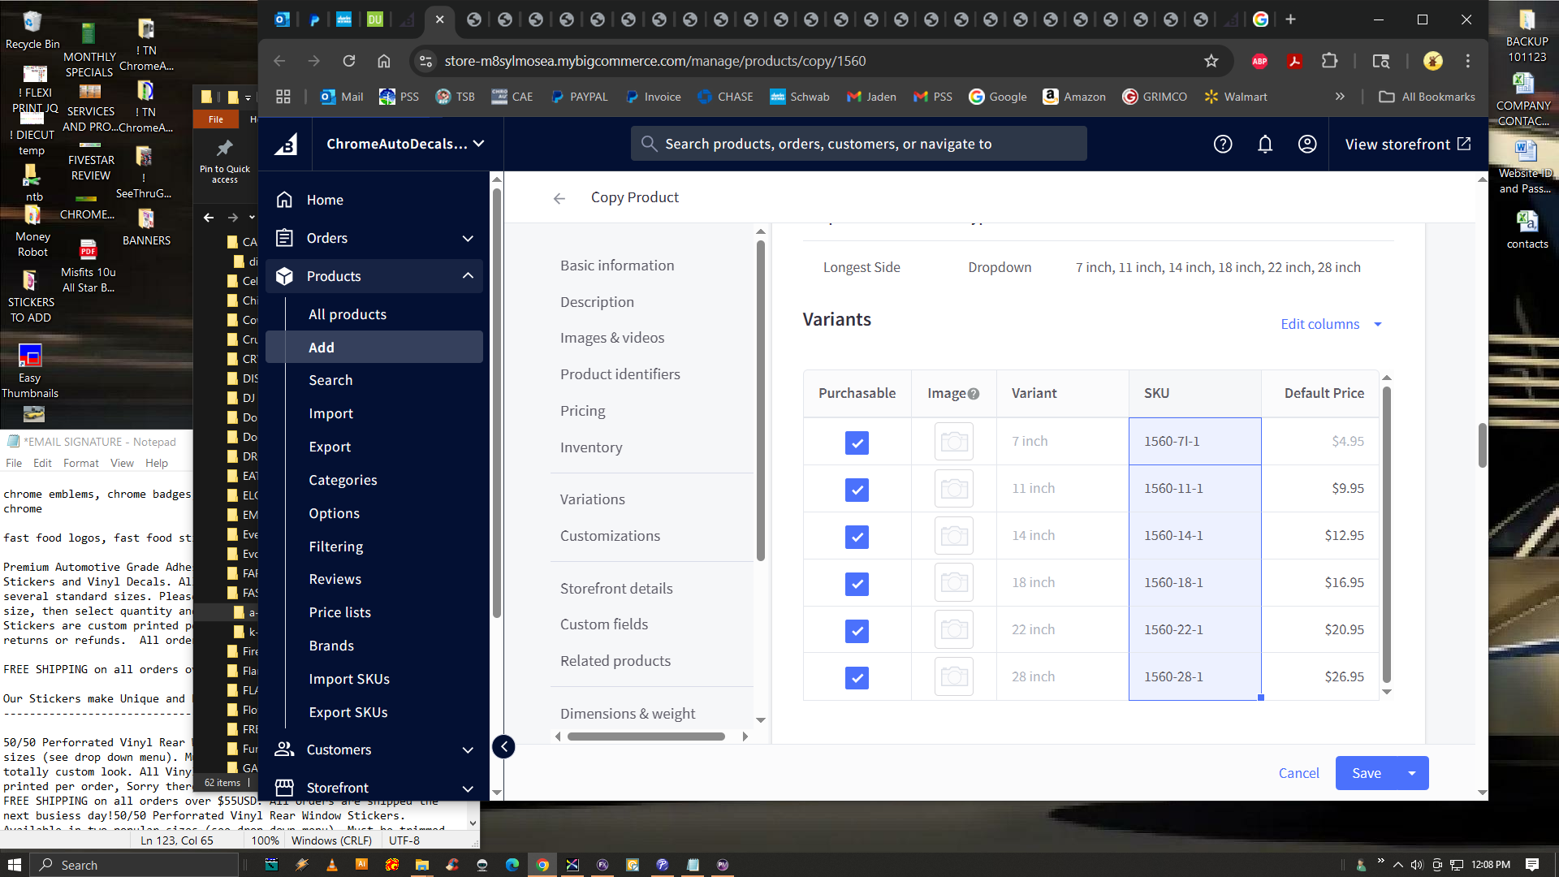
Task: Open Easy Thumbnails desktop icon
Action: [30, 371]
